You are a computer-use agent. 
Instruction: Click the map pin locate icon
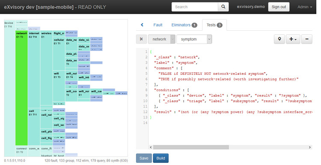point(279,39)
